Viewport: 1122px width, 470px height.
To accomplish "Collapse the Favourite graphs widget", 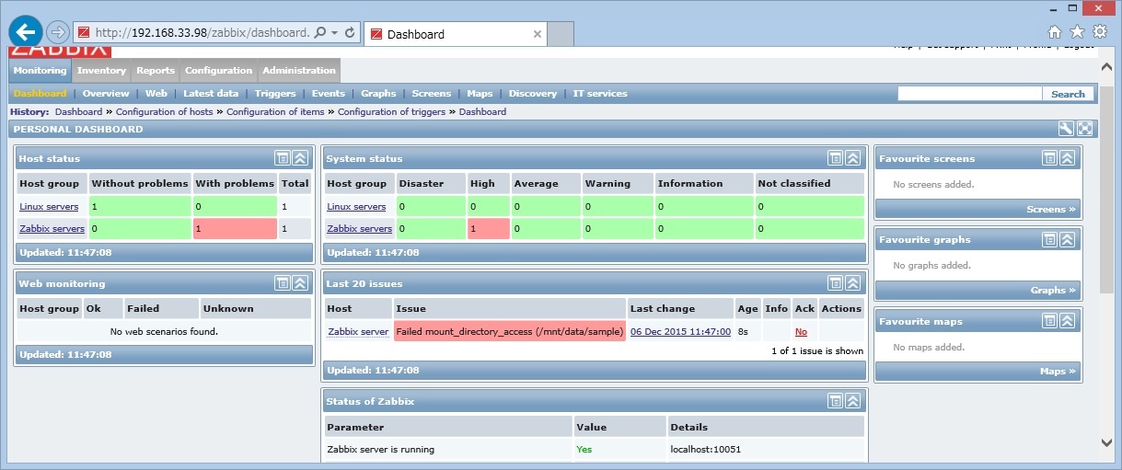I will (1067, 239).
